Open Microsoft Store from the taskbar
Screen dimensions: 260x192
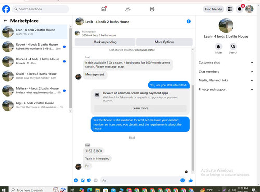coord(105,190)
